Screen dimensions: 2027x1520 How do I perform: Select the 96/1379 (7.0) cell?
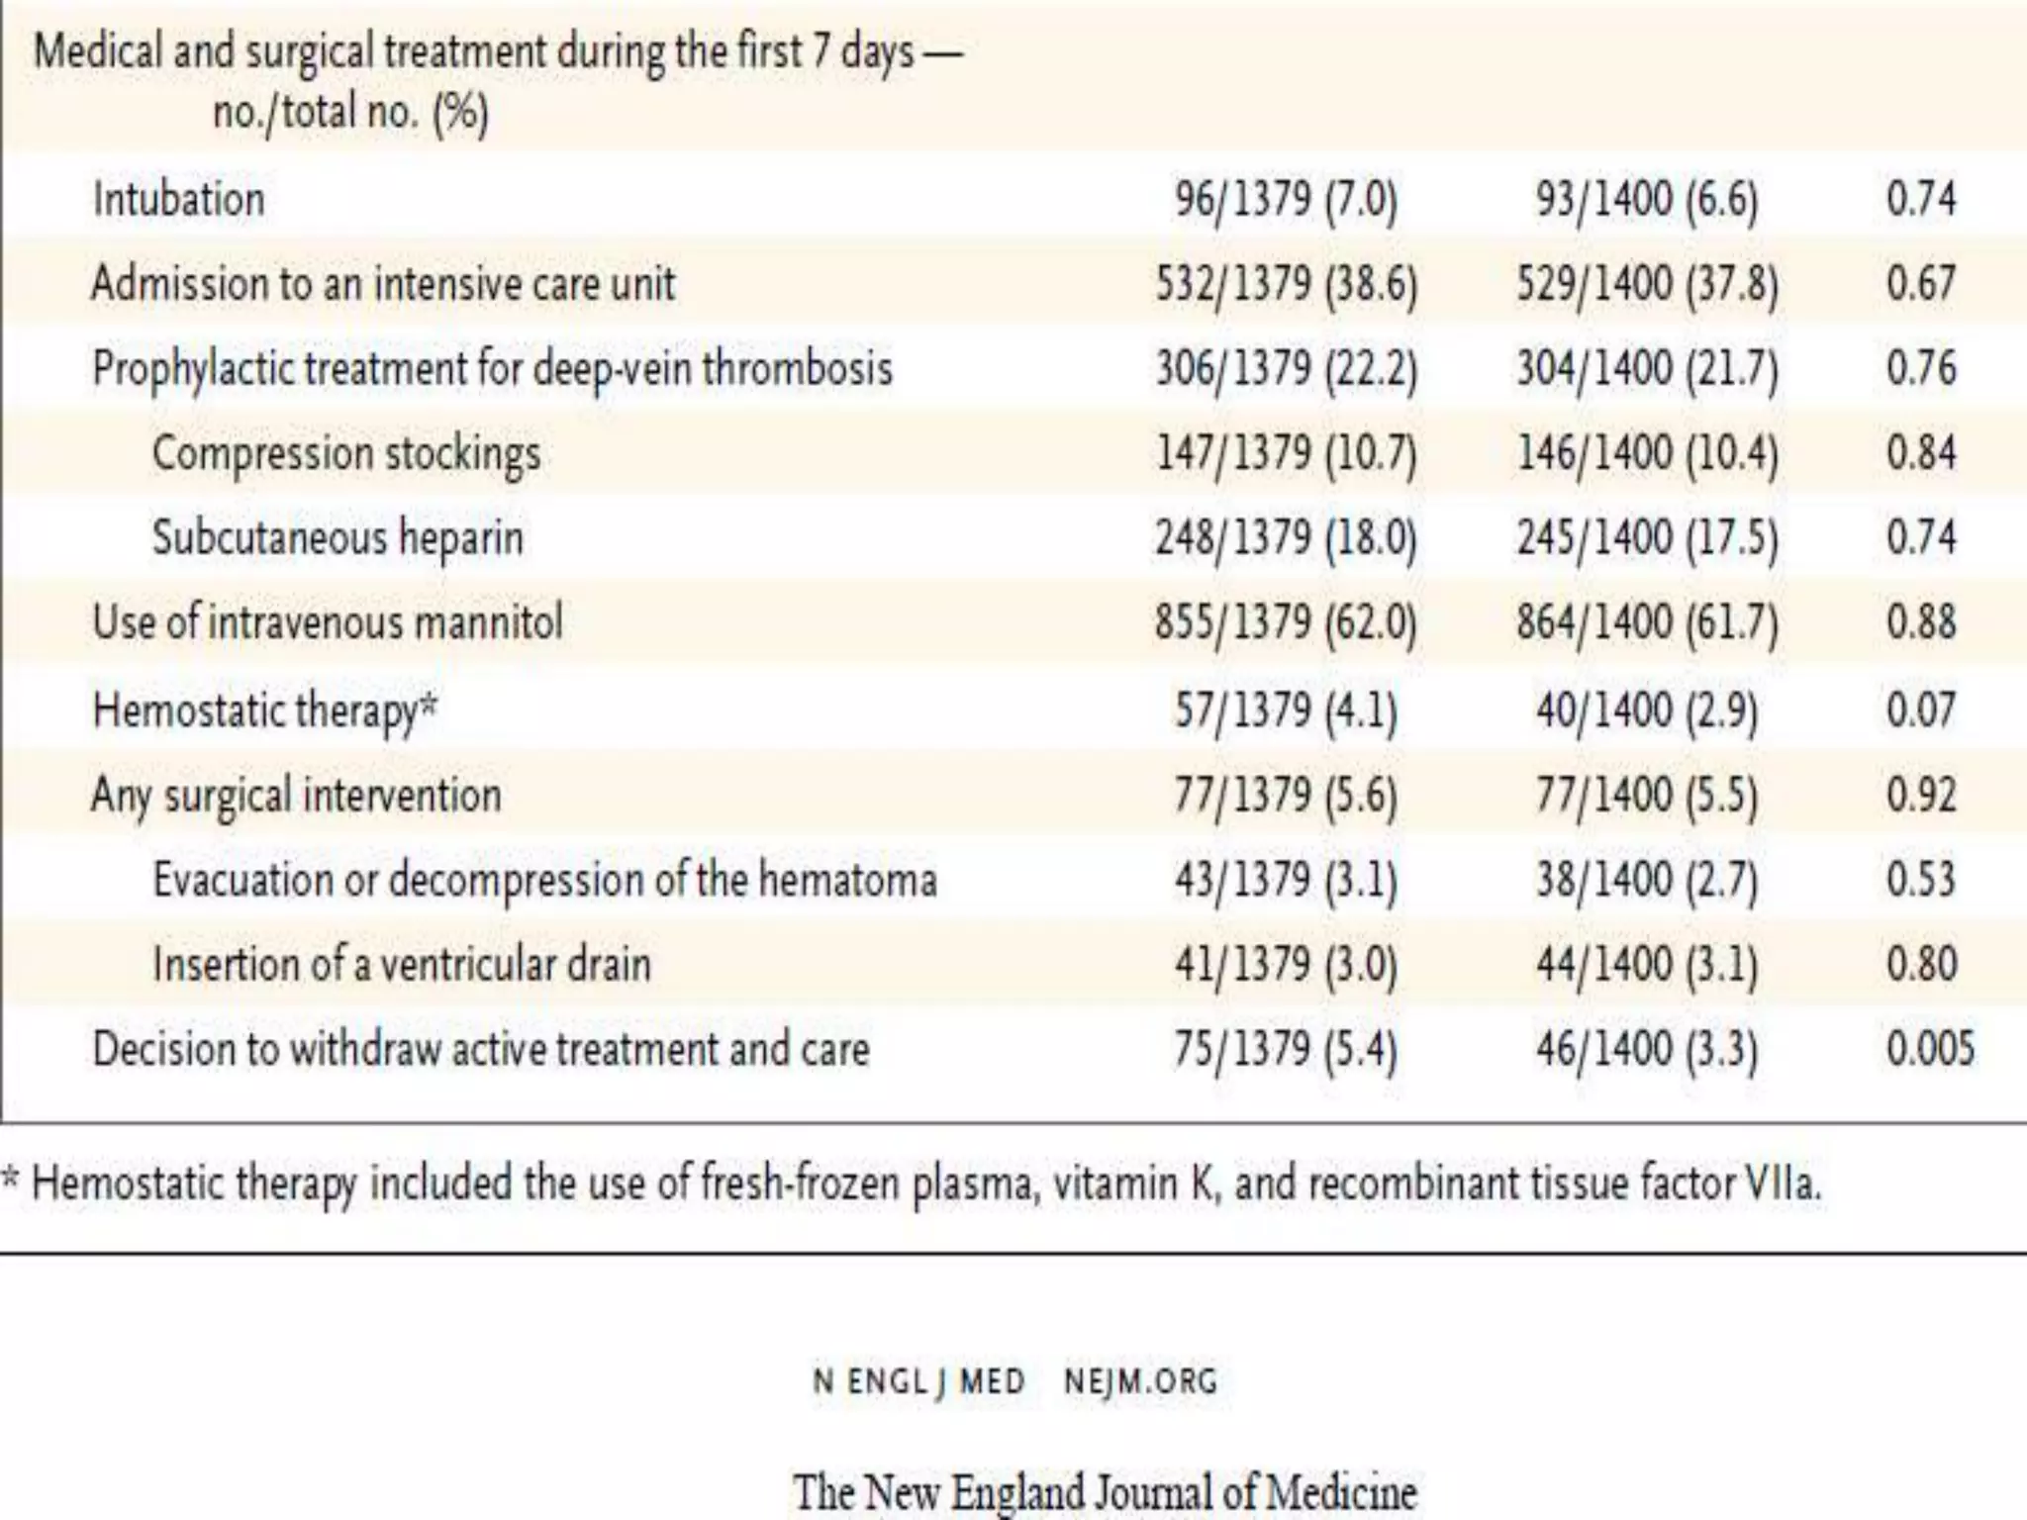(x=1286, y=200)
